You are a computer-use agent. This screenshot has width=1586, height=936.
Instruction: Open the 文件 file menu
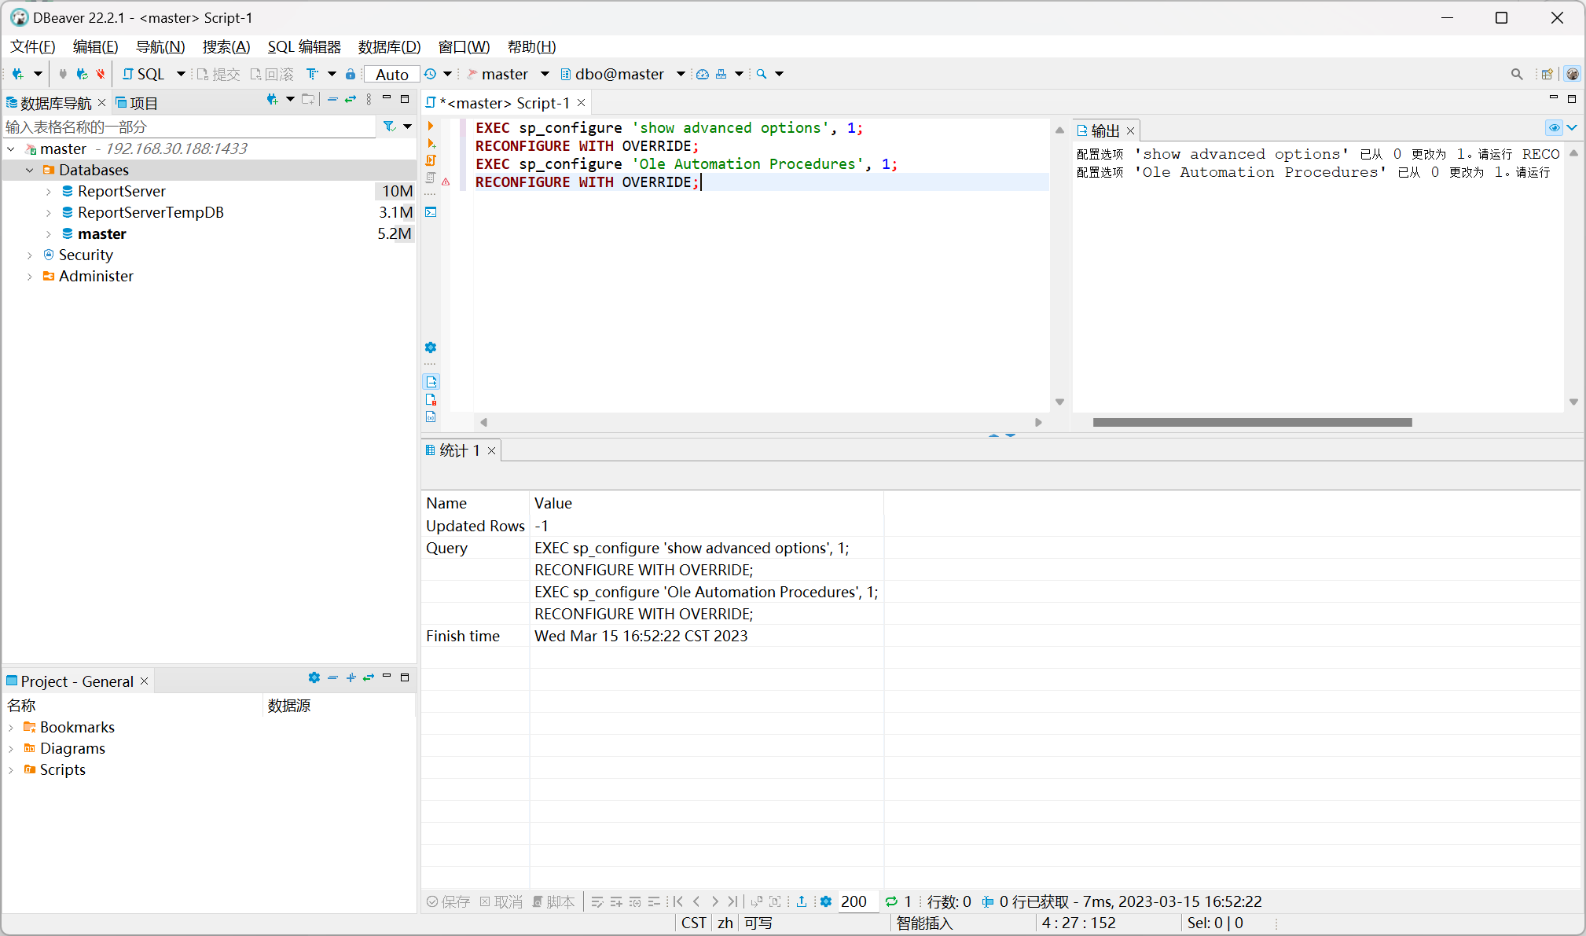click(32, 47)
